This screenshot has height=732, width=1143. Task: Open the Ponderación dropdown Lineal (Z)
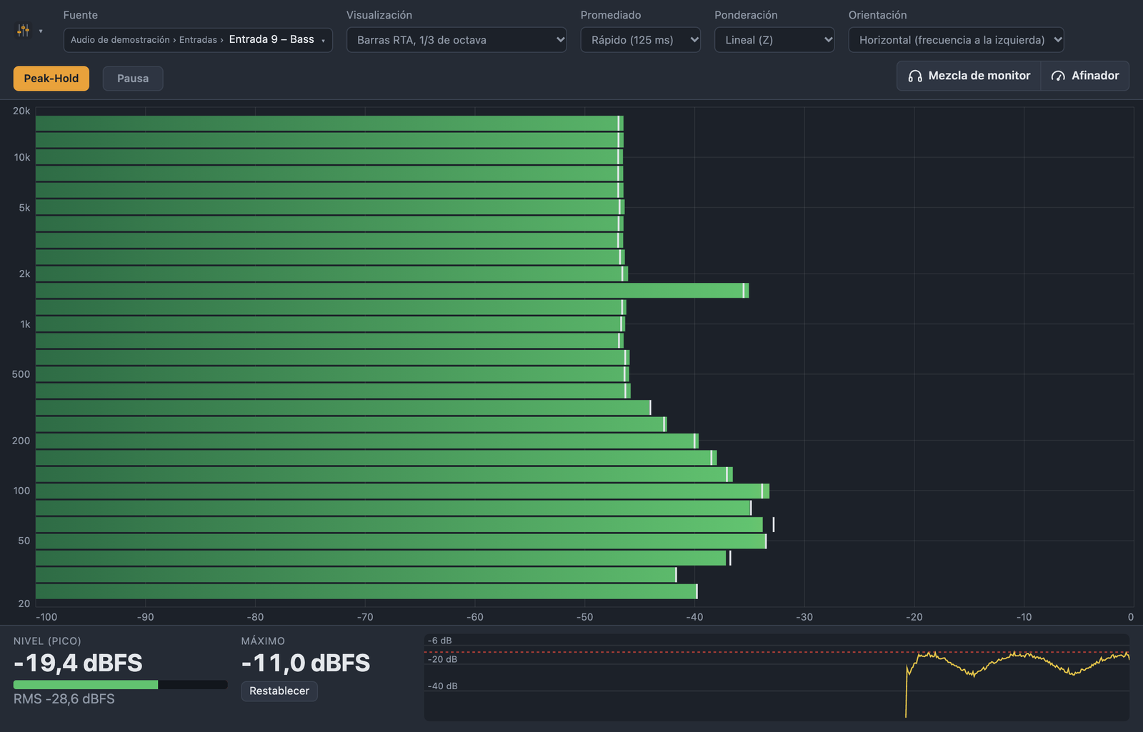tap(774, 40)
